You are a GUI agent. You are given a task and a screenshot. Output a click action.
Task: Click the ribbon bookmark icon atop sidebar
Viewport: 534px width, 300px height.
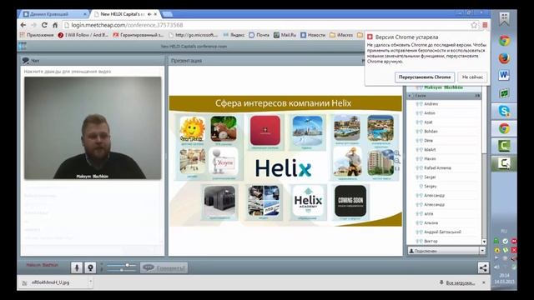(x=504, y=19)
